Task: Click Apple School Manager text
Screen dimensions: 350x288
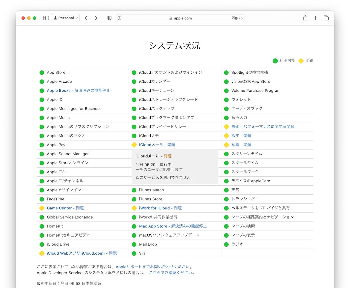Action: tap(68, 154)
